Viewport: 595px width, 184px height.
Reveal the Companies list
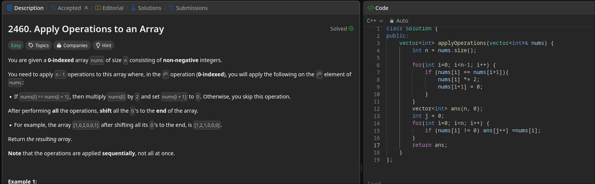click(x=72, y=45)
